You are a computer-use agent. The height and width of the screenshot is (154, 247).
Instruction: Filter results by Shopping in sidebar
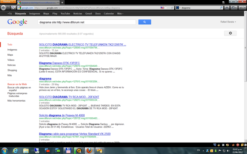[x=12, y=70]
